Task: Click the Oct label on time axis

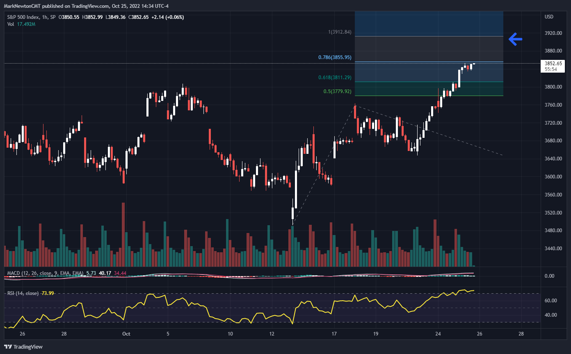Action: [x=126, y=334]
